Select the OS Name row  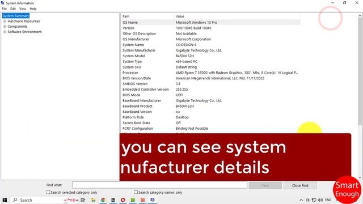pyautogui.click(x=210, y=23)
